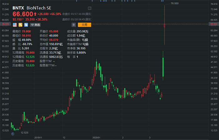Click the 3 month date axis label
This screenshot has height=140, width=219.
pyautogui.click(x=150, y=137)
